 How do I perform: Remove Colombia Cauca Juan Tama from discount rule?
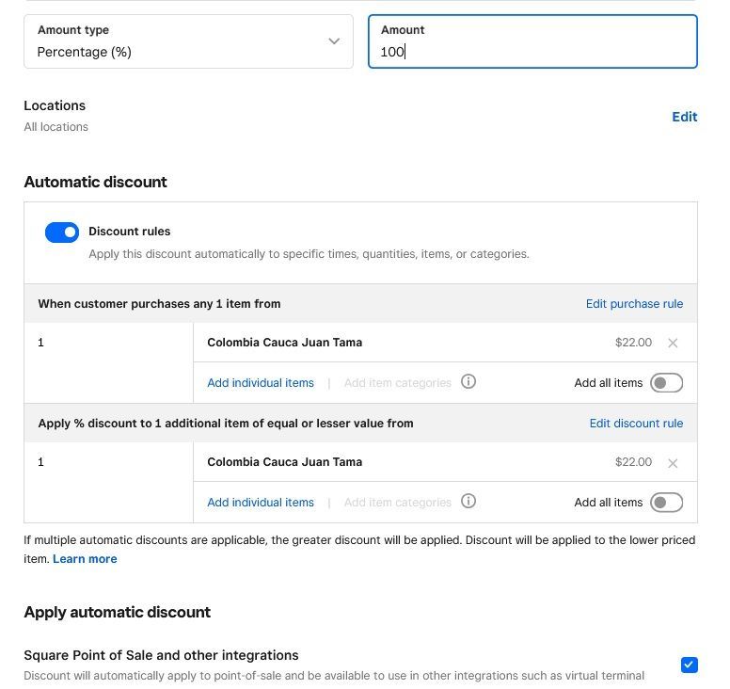pyautogui.click(x=673, y=463)
